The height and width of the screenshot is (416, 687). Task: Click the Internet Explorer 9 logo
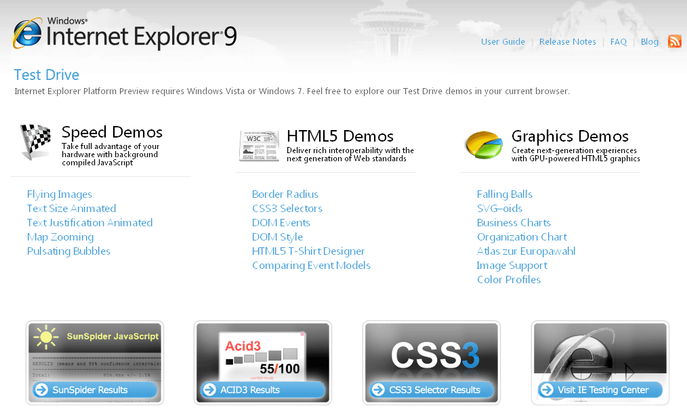pos(125,33)
